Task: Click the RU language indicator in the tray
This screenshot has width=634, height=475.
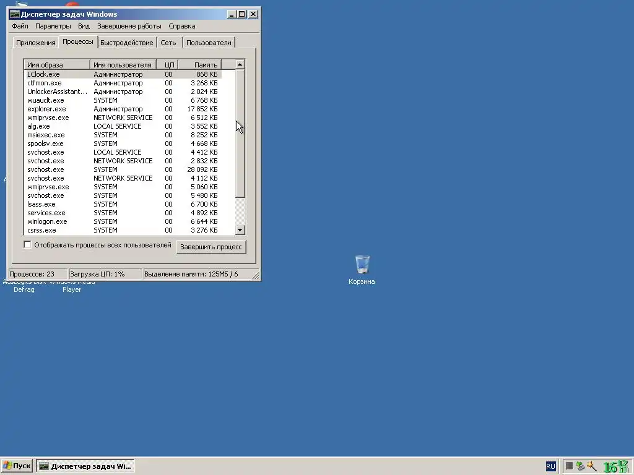Action: 550,466
